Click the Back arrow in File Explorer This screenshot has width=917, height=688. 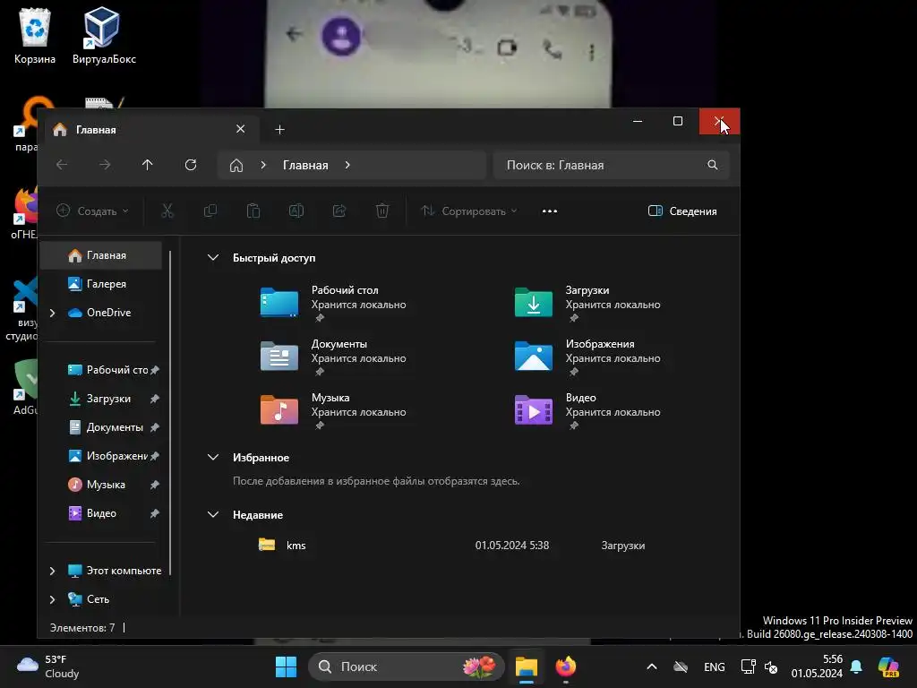click(x=62, y=165)
